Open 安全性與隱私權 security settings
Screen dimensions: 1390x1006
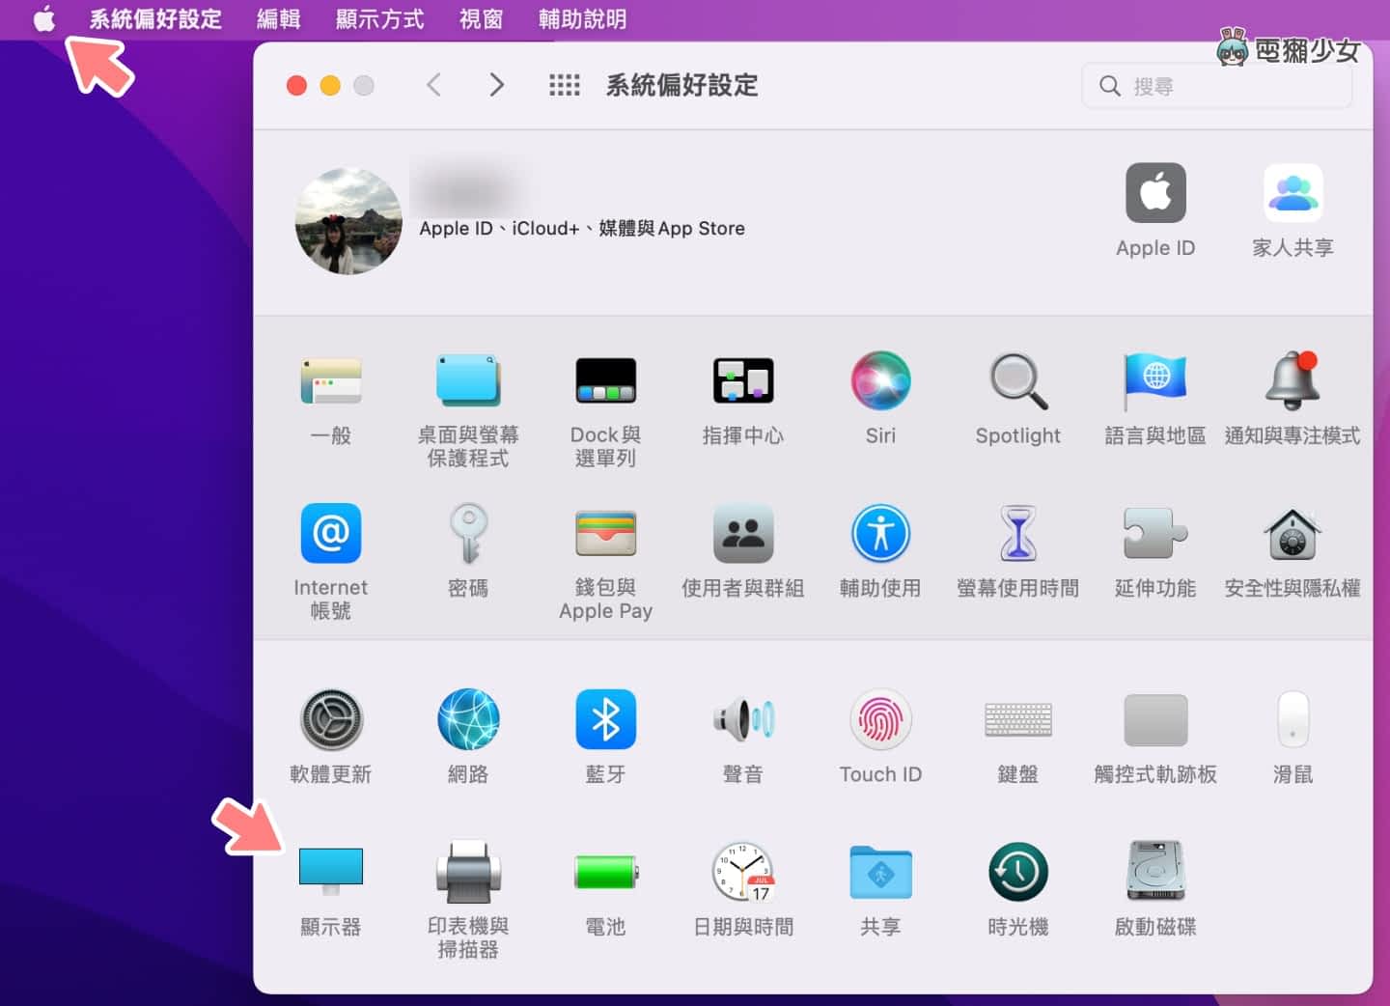tap(1292, 534)
